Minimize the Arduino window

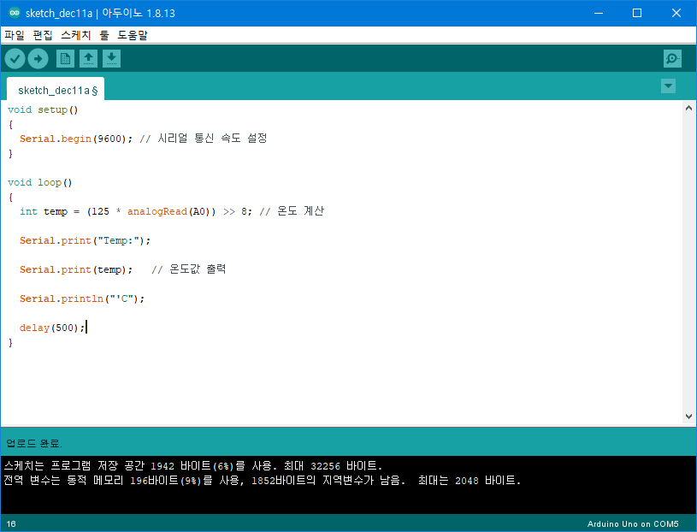point(599,13)
